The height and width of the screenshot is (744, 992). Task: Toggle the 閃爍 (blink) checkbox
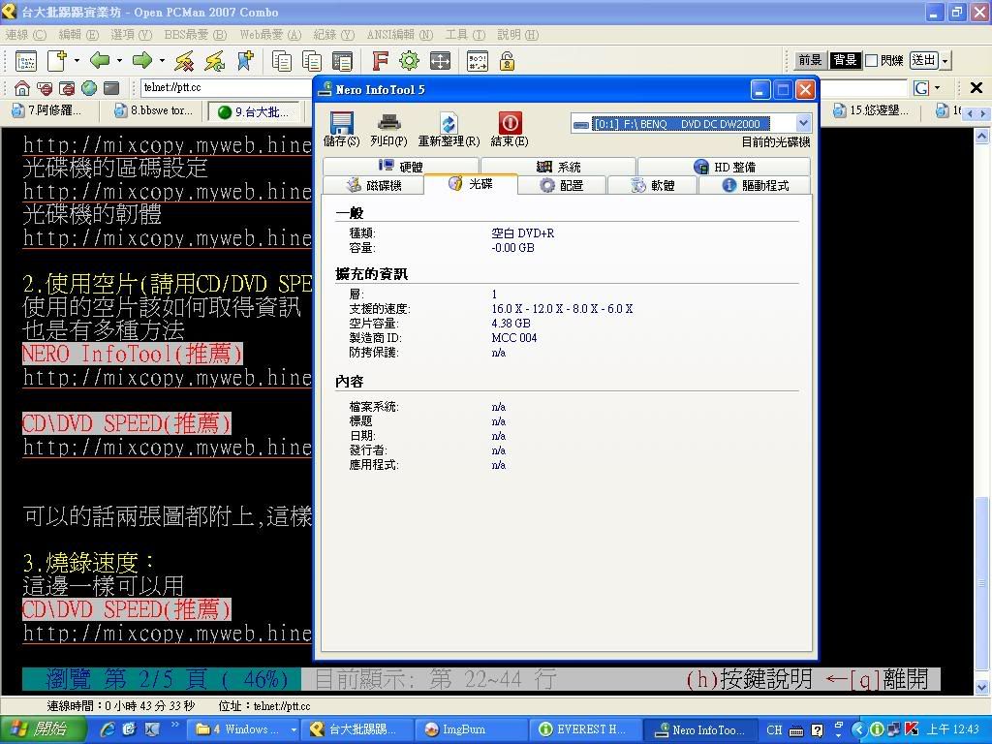click(x=872, y=61)
